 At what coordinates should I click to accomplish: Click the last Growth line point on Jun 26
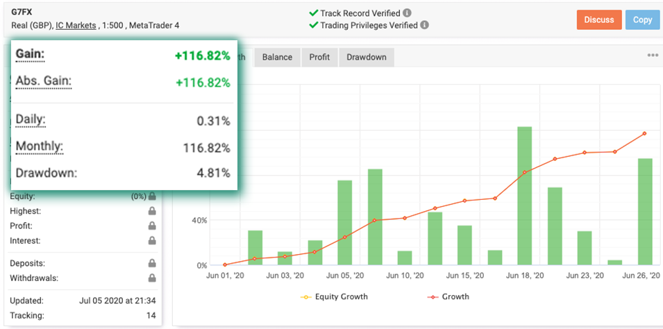644,133
